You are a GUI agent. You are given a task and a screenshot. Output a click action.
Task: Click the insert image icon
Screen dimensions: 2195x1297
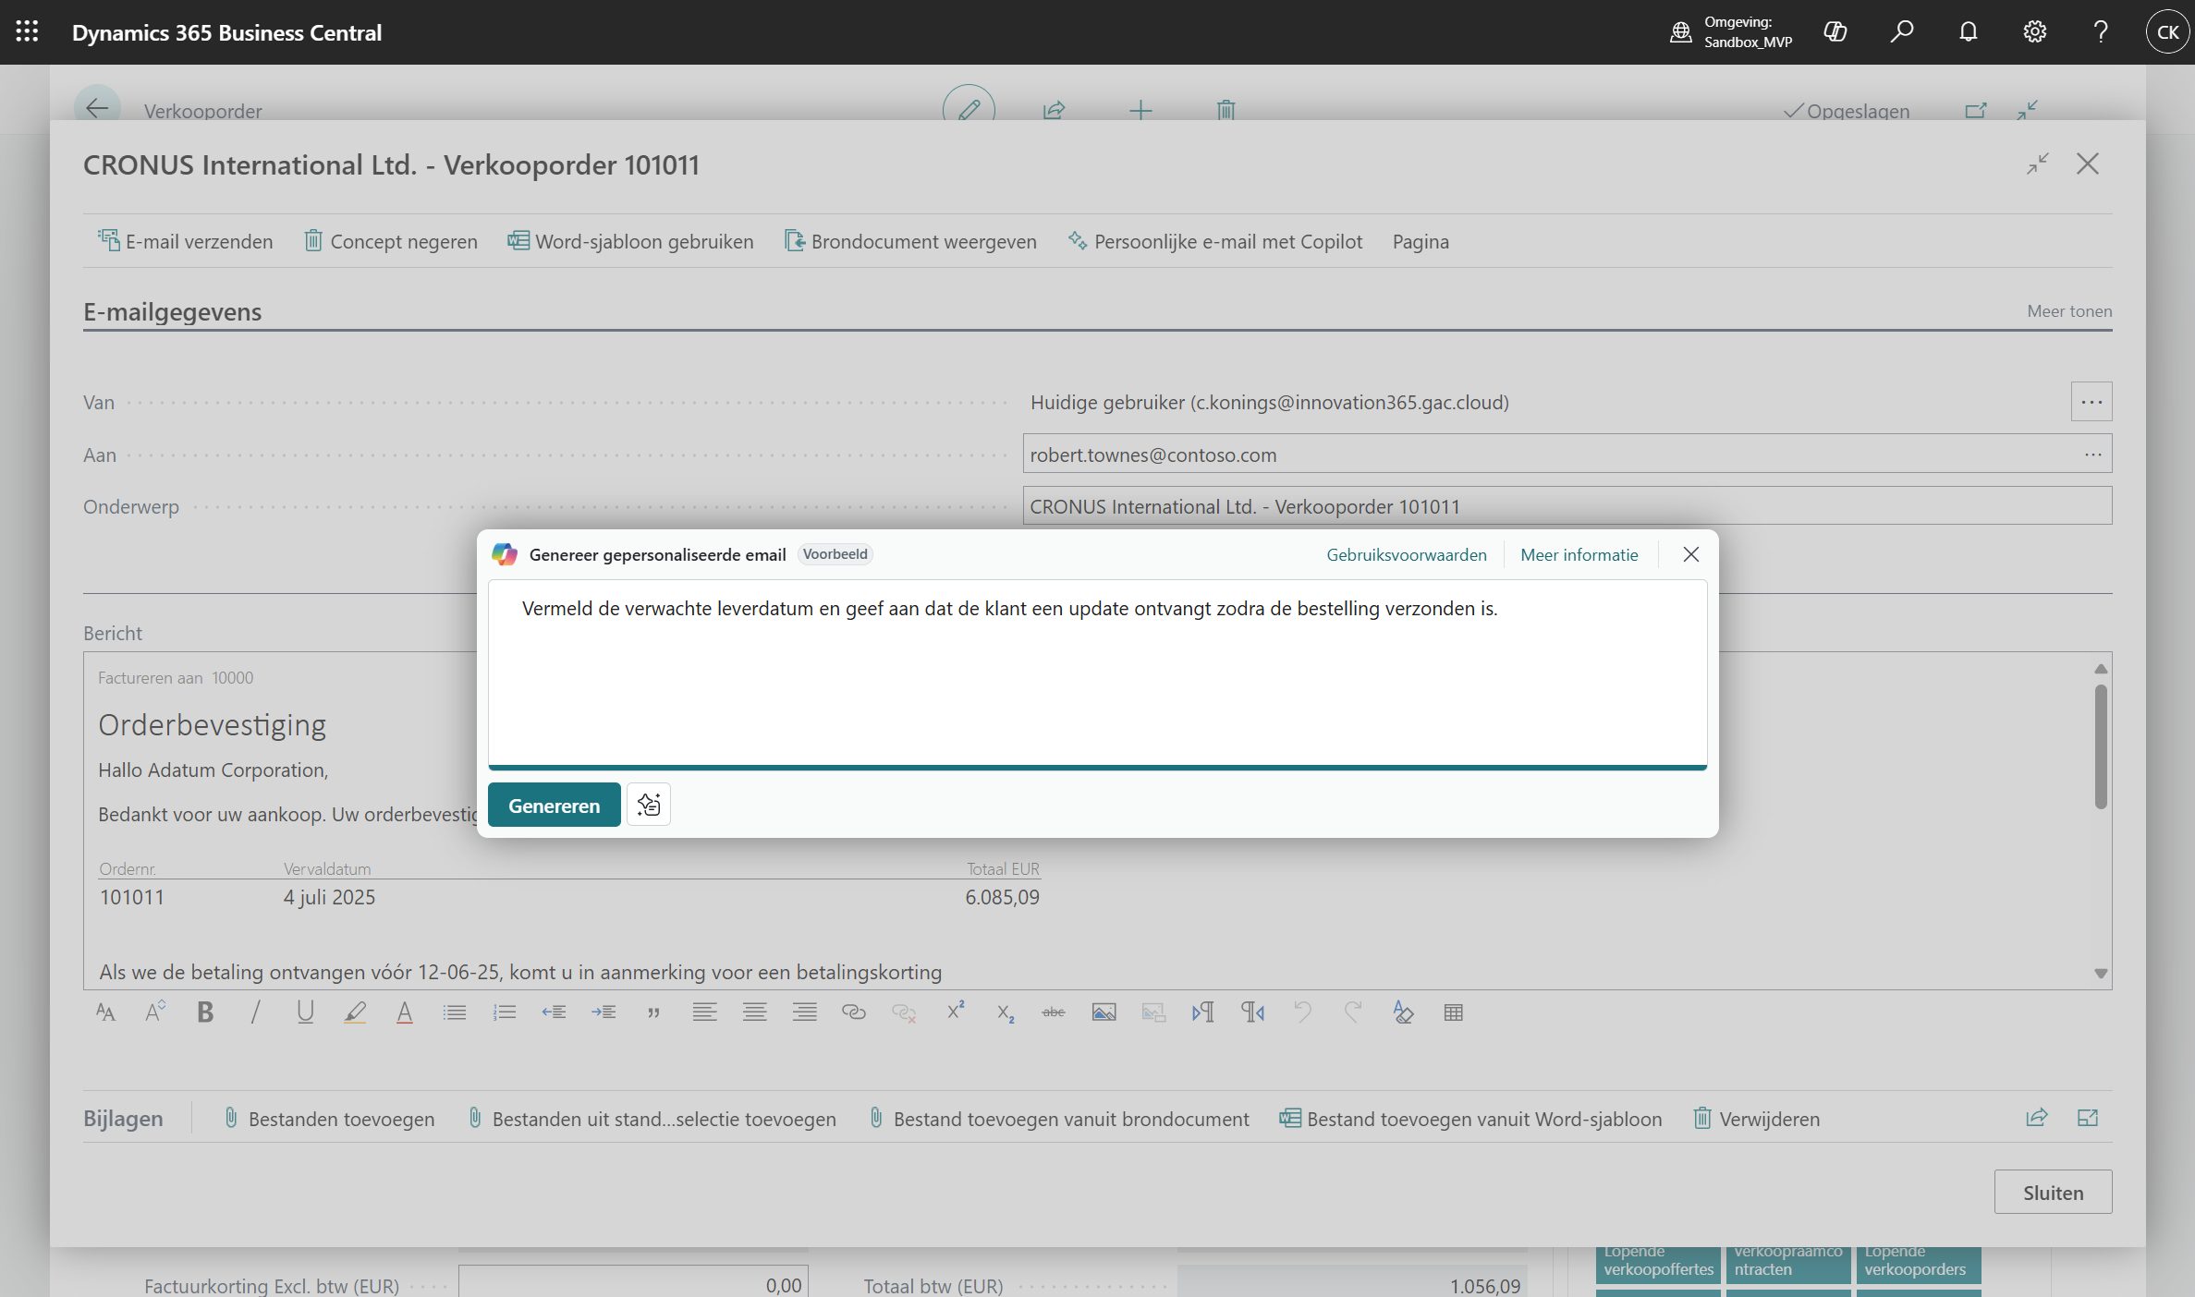pyautogui.click(x=1104, y=1012)
